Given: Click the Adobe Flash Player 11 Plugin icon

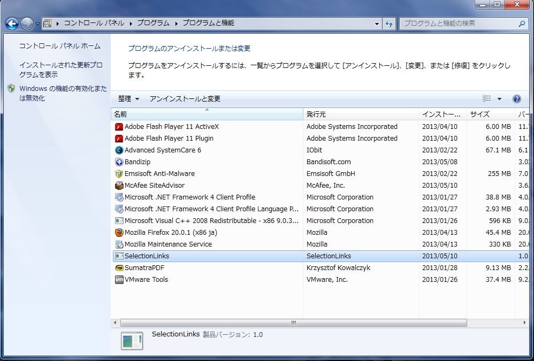Looking at the screenshot, I should click(119, 139).
